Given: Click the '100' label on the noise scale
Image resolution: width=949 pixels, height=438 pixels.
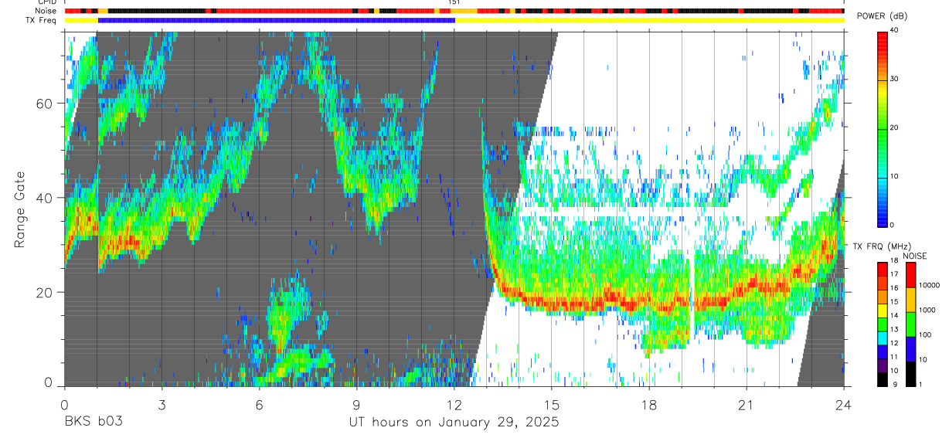Looking at the screenshot, I should pyautogui.click(x=925, y=334).
